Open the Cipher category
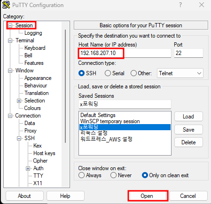The image size is (211, 204). pos(40,161)
